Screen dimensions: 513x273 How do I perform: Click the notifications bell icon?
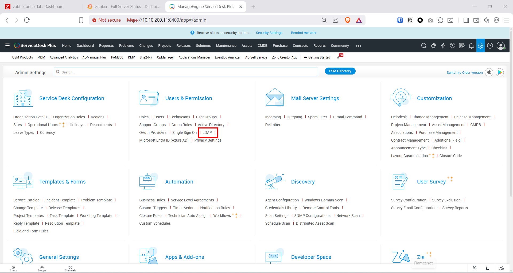coord(471,46)
